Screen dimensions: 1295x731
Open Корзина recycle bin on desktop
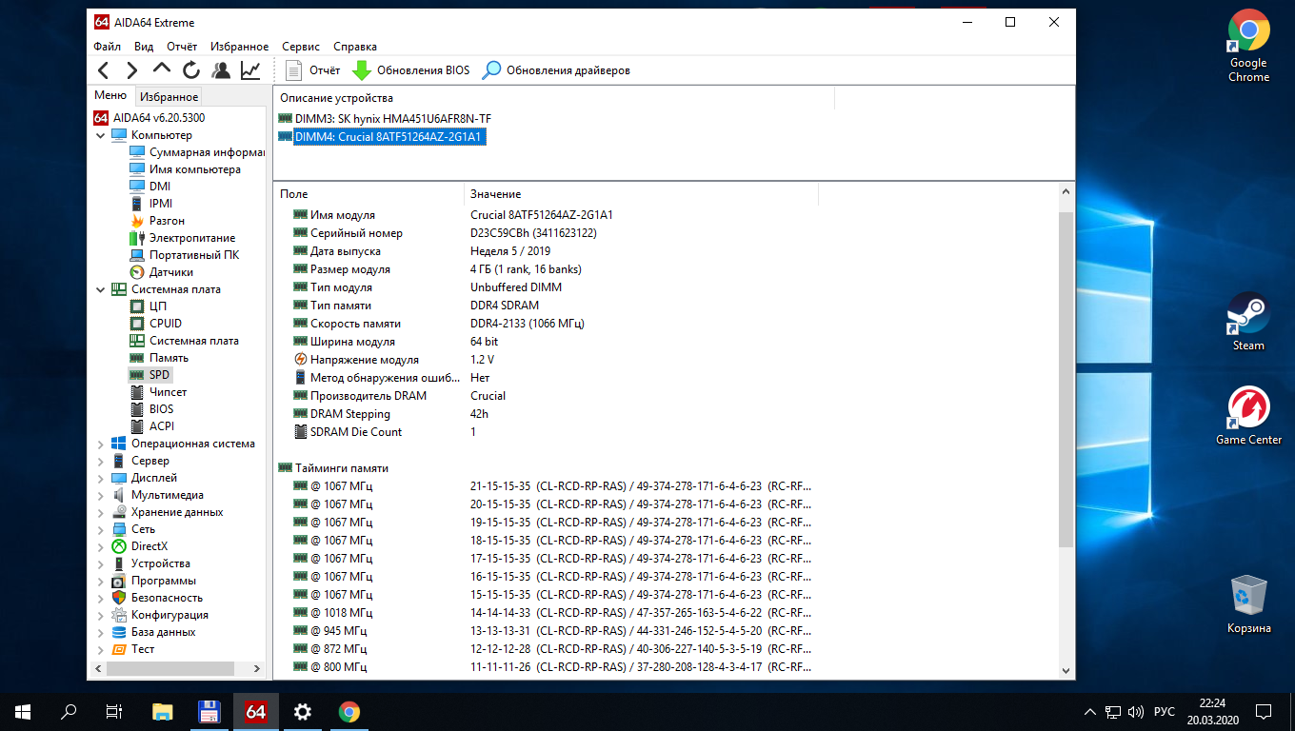point(1248,604)
